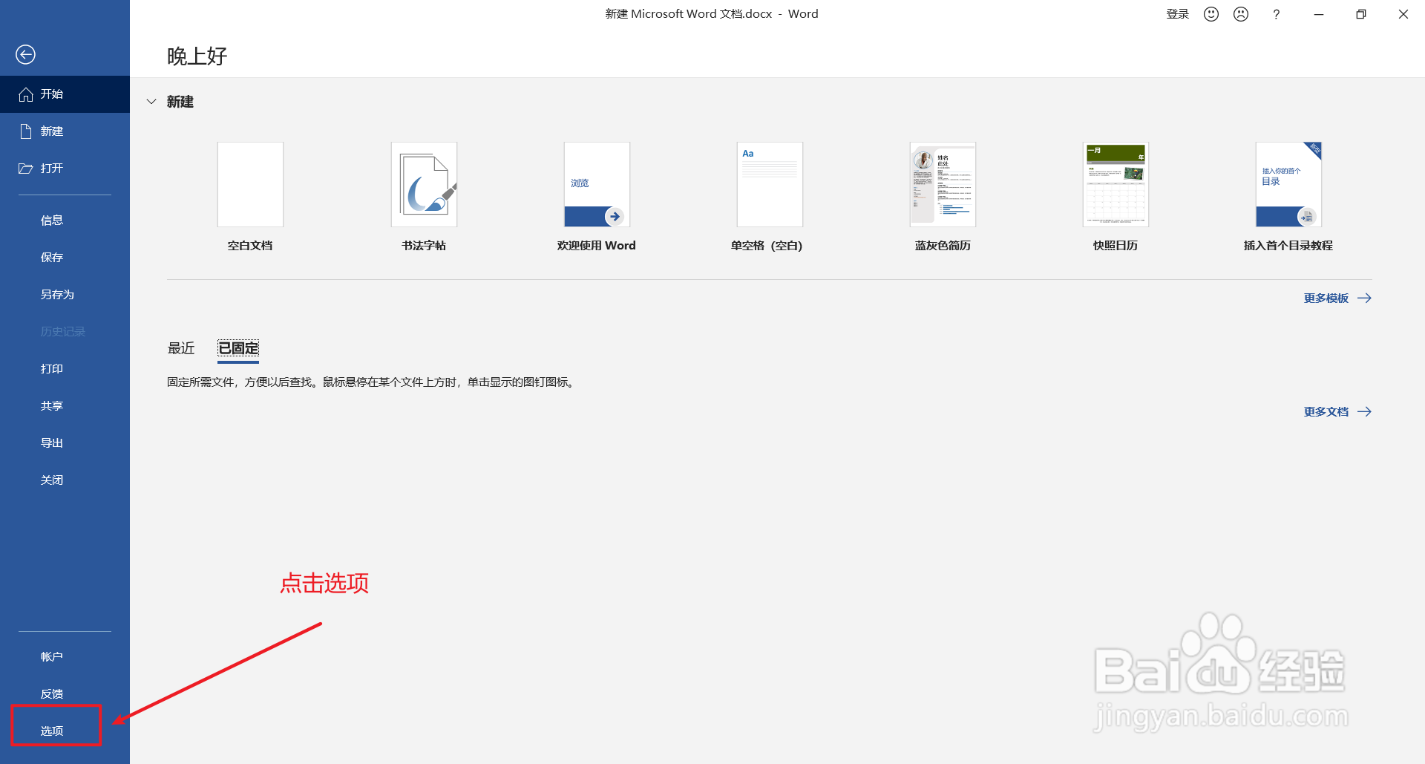The image size is (1425, 764).
Task: Close the Word window
Action: coord(1403,14)
